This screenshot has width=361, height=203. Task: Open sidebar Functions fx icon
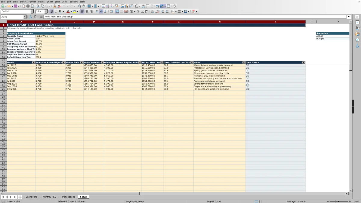(357, 46)
